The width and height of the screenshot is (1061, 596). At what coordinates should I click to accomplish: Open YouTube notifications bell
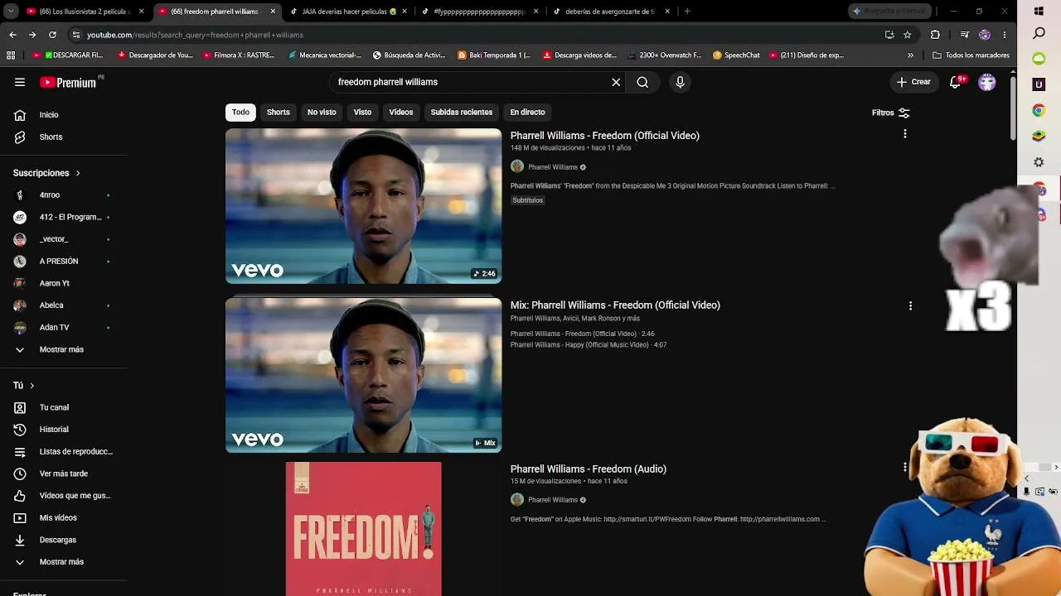pyautogui.click(x=956, y=82)
